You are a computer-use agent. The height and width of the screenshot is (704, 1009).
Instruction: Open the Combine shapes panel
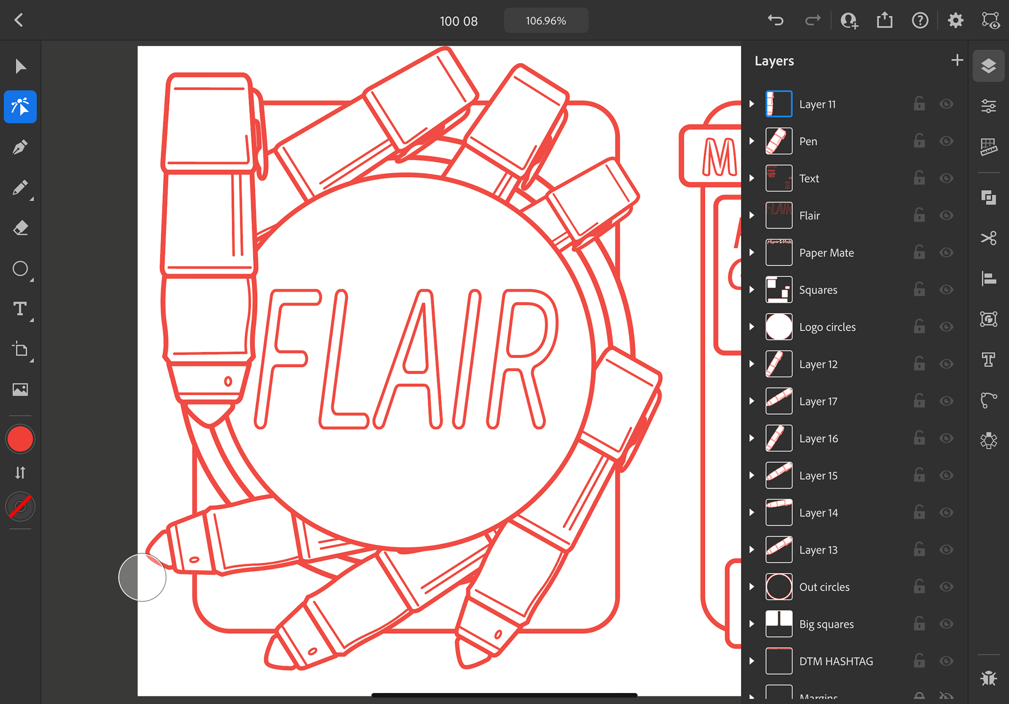989,197
